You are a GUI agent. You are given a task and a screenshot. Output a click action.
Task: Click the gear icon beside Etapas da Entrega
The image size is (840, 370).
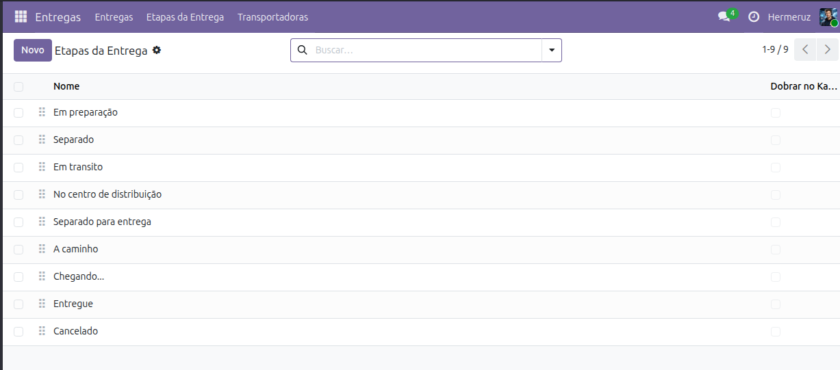[157, 50]
